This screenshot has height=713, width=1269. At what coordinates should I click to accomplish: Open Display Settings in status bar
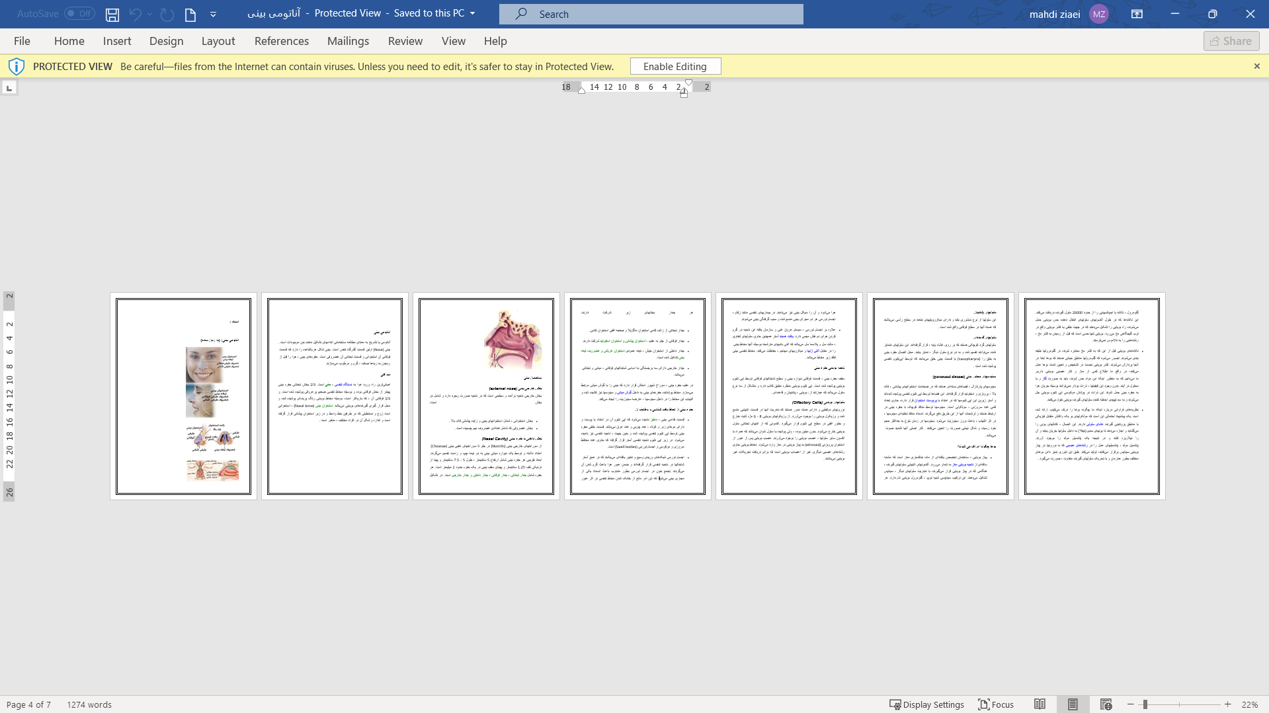(x=926, y=704)
